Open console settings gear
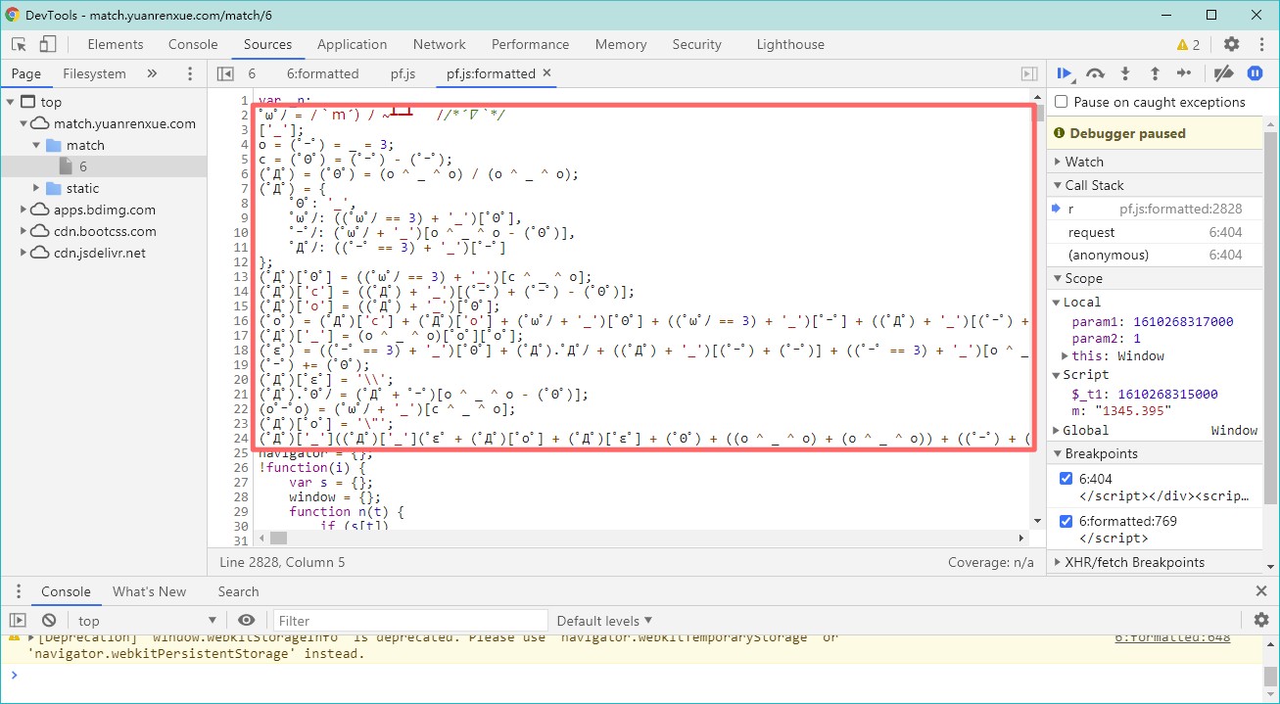Viewport: 1280px width, 704px height. 1261,620
